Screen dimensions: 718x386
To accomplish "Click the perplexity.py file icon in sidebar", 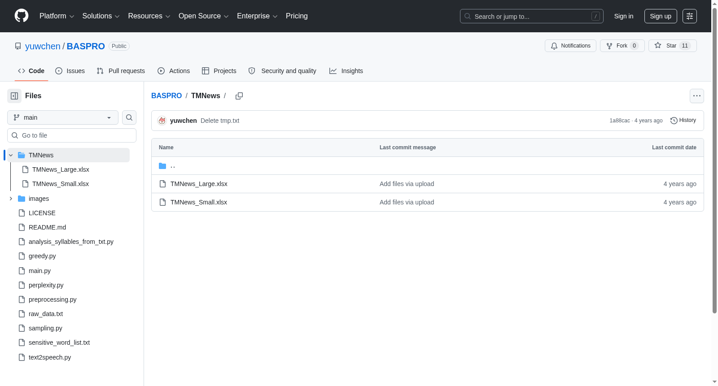I will pyautogui.click(x=22, y=285).
